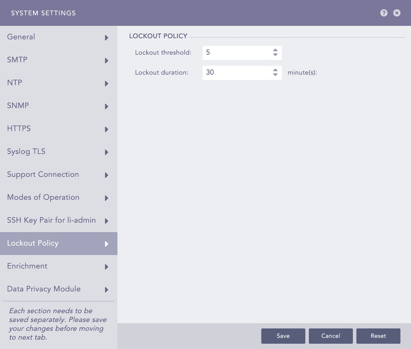Cancel the current changes
The width and height of the screenshot is (411, 349).
pyautogui.click(x=331, y=336)
